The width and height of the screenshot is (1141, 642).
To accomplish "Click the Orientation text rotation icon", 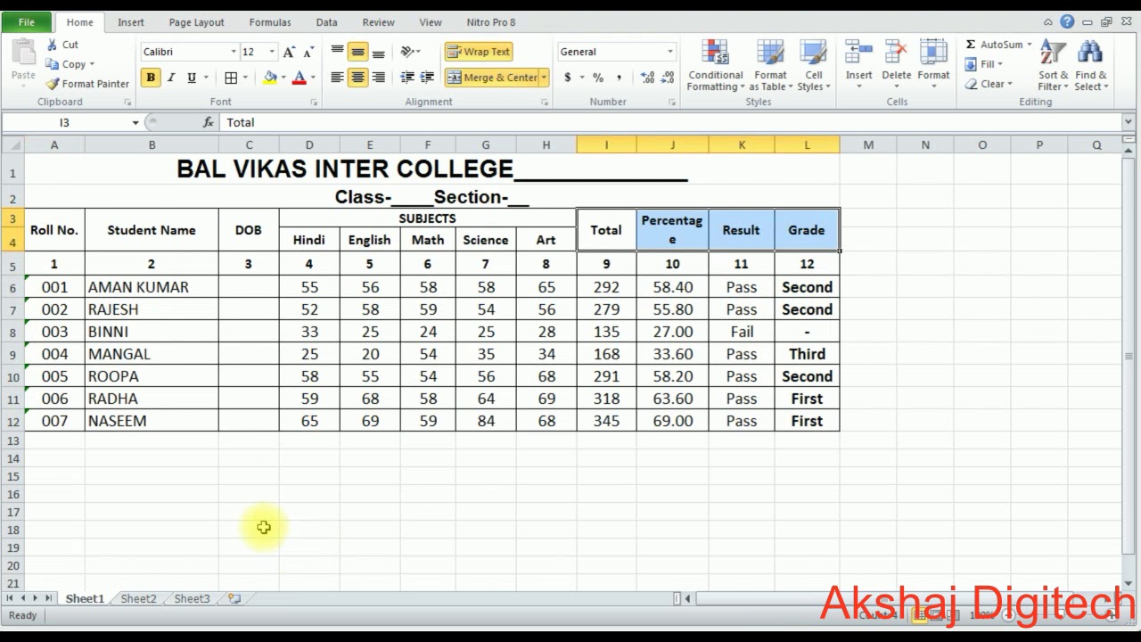I will click(x=408, y=52).
